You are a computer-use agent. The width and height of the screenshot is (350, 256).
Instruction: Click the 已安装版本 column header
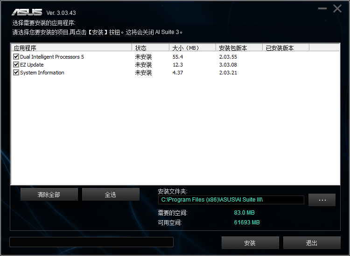pos(286,47)
